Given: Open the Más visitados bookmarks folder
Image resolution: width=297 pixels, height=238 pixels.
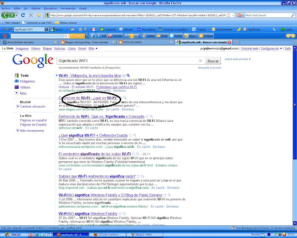Looking at the screenshot, I should 11,23.
